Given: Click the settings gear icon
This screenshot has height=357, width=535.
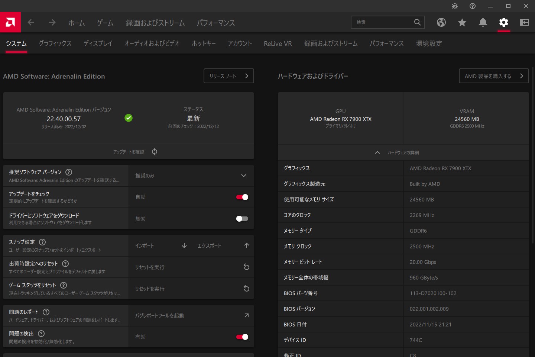Looking at the screenshot, I should coord(504,22).
